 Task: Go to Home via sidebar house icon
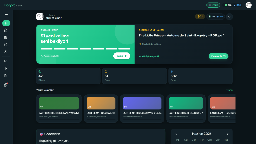coord(6,30)
